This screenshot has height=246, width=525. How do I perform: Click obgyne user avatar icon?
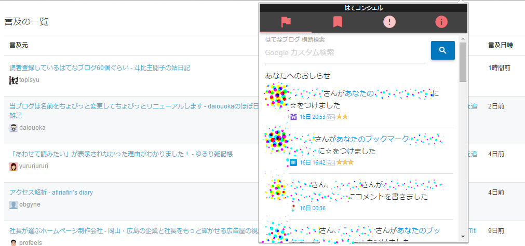[x=14, y=205]
